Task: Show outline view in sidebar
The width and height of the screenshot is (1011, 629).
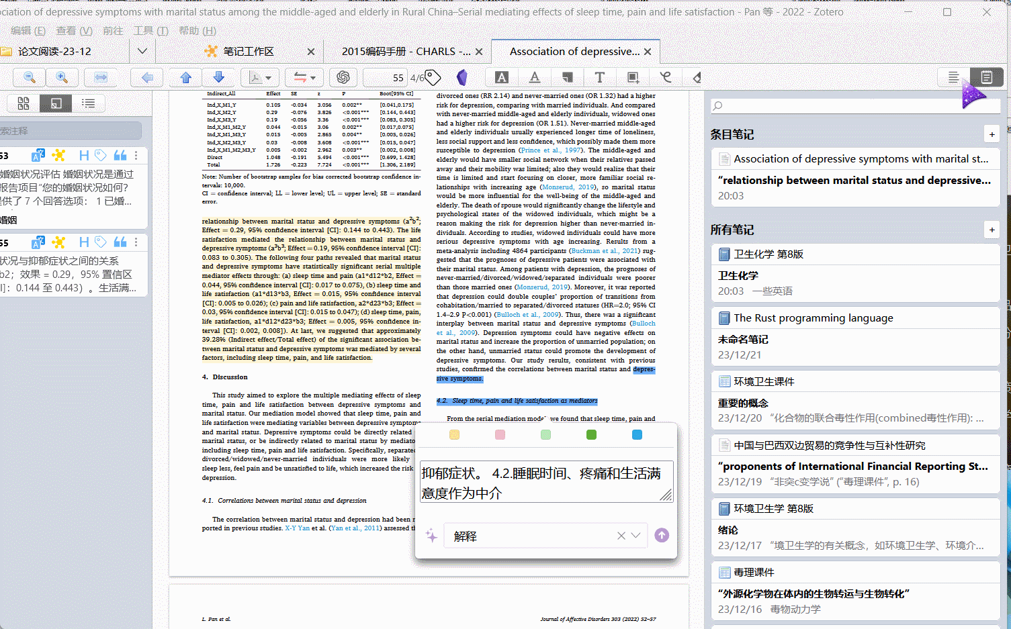Action: [88, 103]
